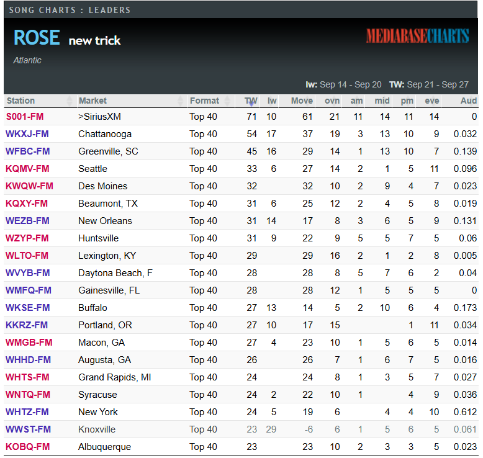The width and height of the screenshot is (483, 458).
Task: Open the WNTQ-FM station link
Action: coord(28,395)
